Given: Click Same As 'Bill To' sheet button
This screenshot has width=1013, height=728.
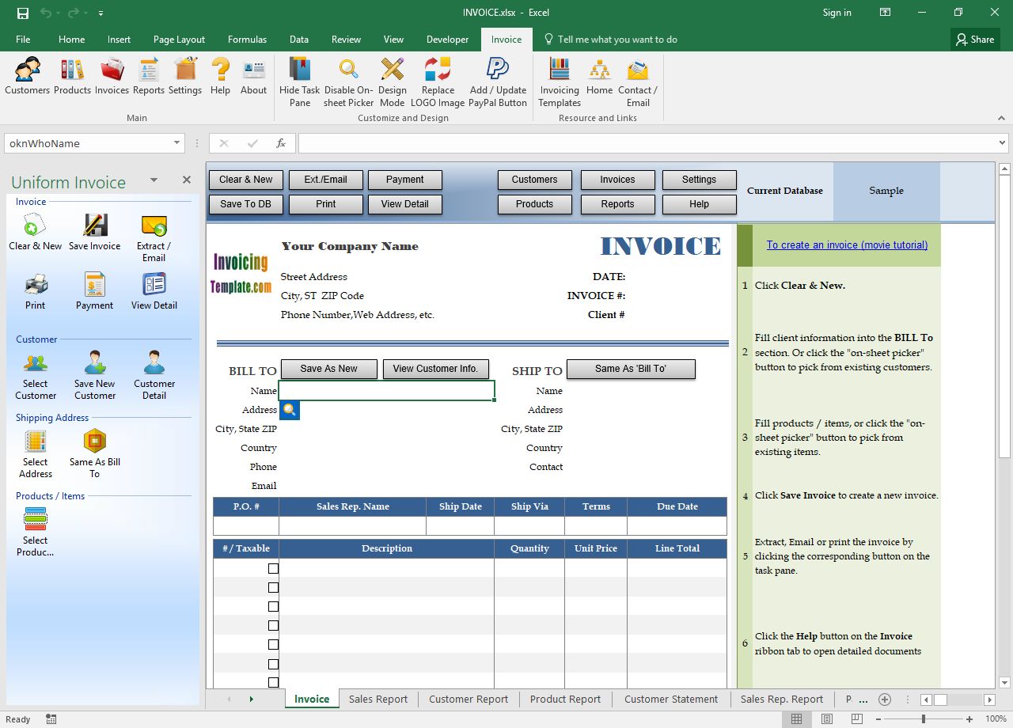Looking at the screenshot, I should click(631, 369).
